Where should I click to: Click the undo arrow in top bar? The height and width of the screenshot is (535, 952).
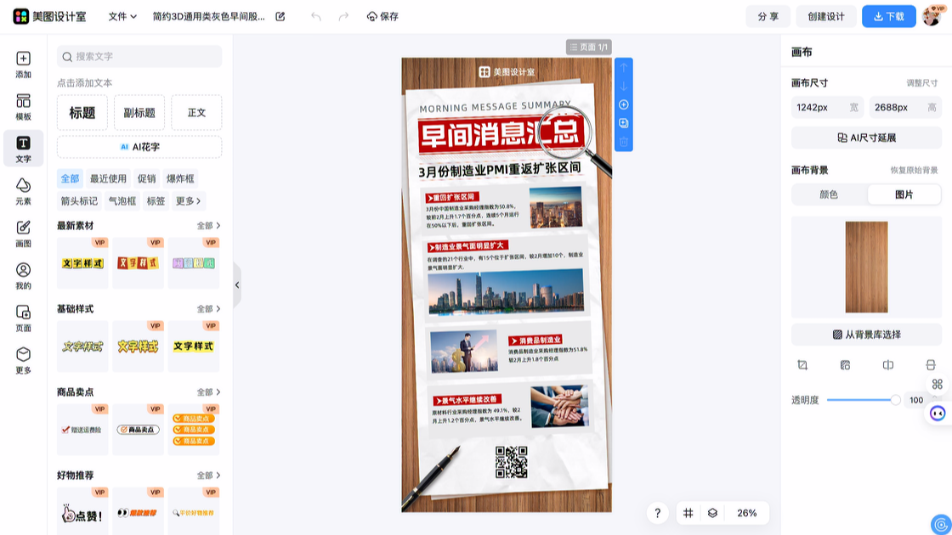316,16
